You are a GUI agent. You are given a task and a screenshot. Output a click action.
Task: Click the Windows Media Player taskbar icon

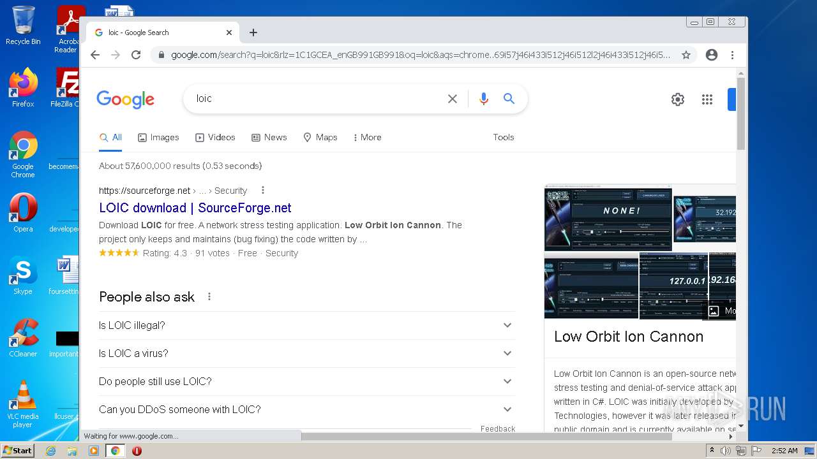click(x=94, y=451)
